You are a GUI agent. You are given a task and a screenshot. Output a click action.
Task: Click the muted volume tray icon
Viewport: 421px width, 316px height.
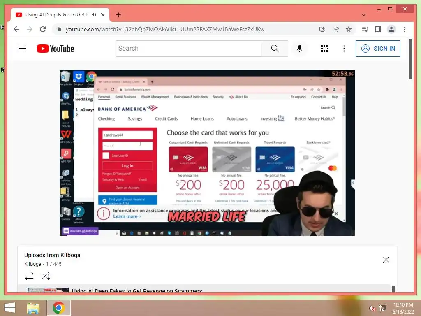coord(372,308)
